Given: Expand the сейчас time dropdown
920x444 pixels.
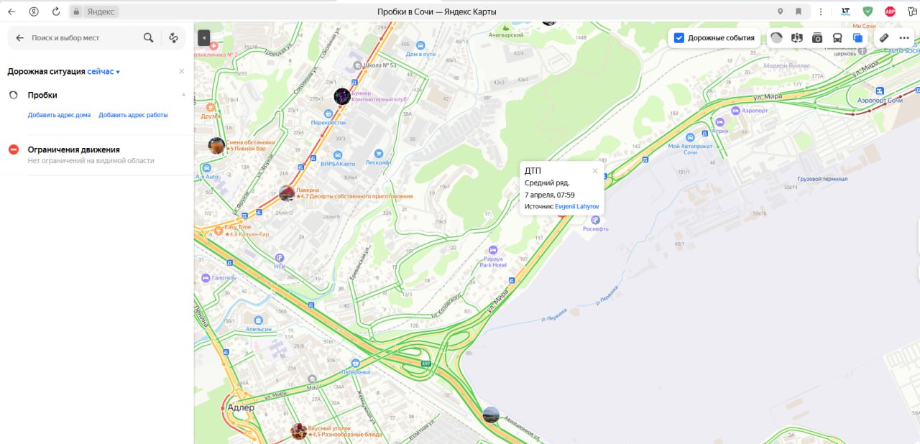Looking at the screenshot, I should click(x=103, y=72).
